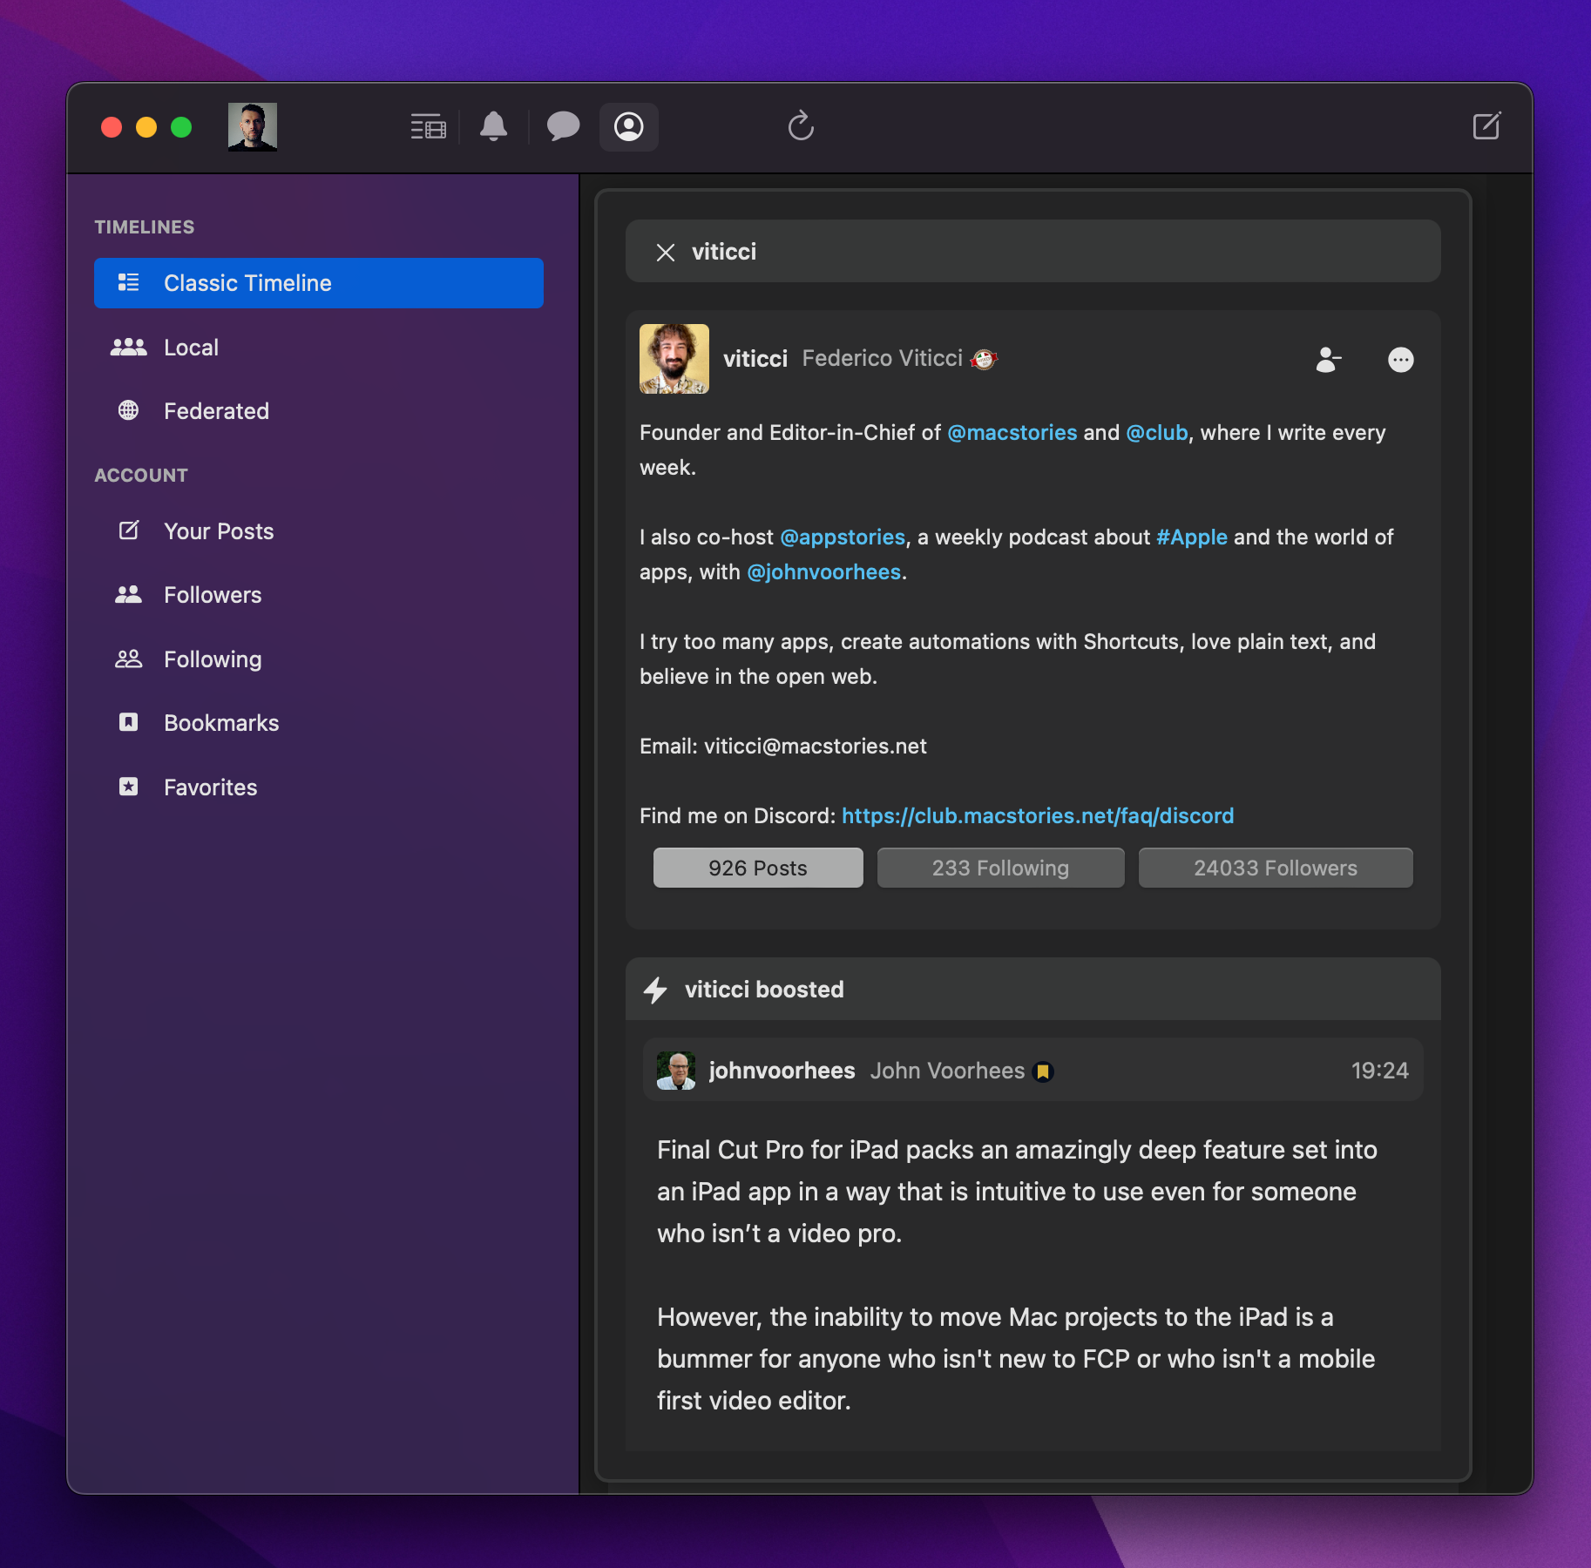Open Bookmarks in sidebar
Screen dimensions: 1591x1568
click(319, 723)
